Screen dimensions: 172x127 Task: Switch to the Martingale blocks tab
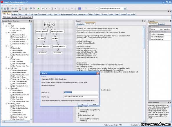tap(43, 14)
